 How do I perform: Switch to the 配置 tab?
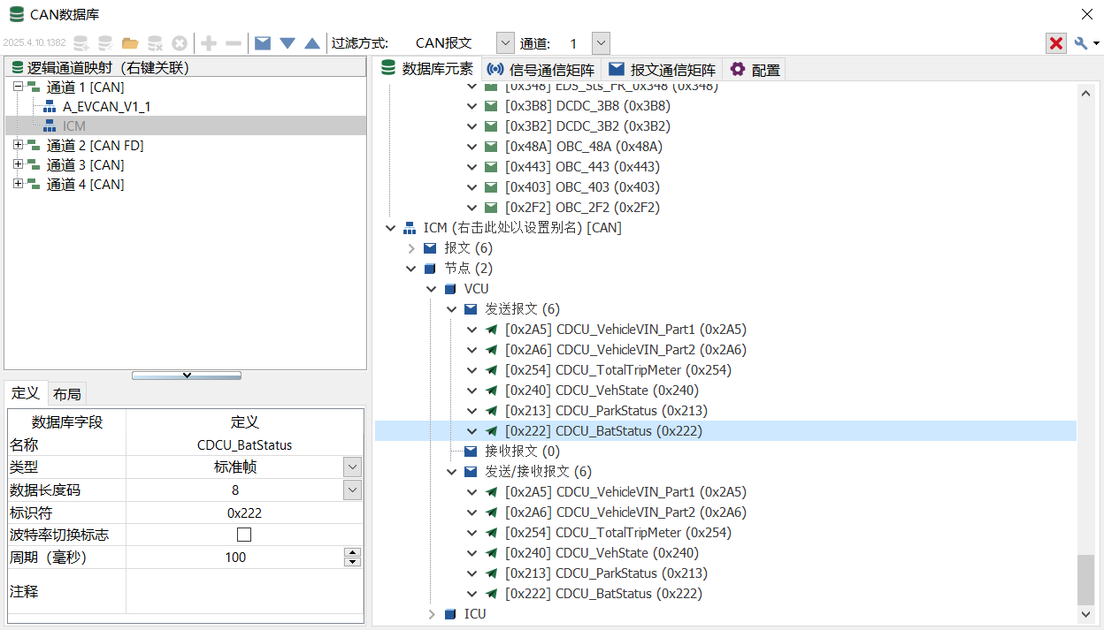coord(755,70)
